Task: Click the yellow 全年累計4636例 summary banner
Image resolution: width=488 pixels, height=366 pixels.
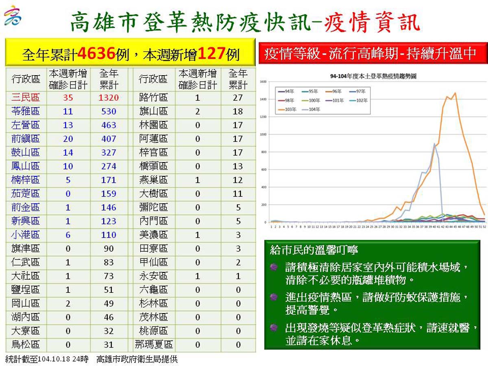Action: [130, 53]
